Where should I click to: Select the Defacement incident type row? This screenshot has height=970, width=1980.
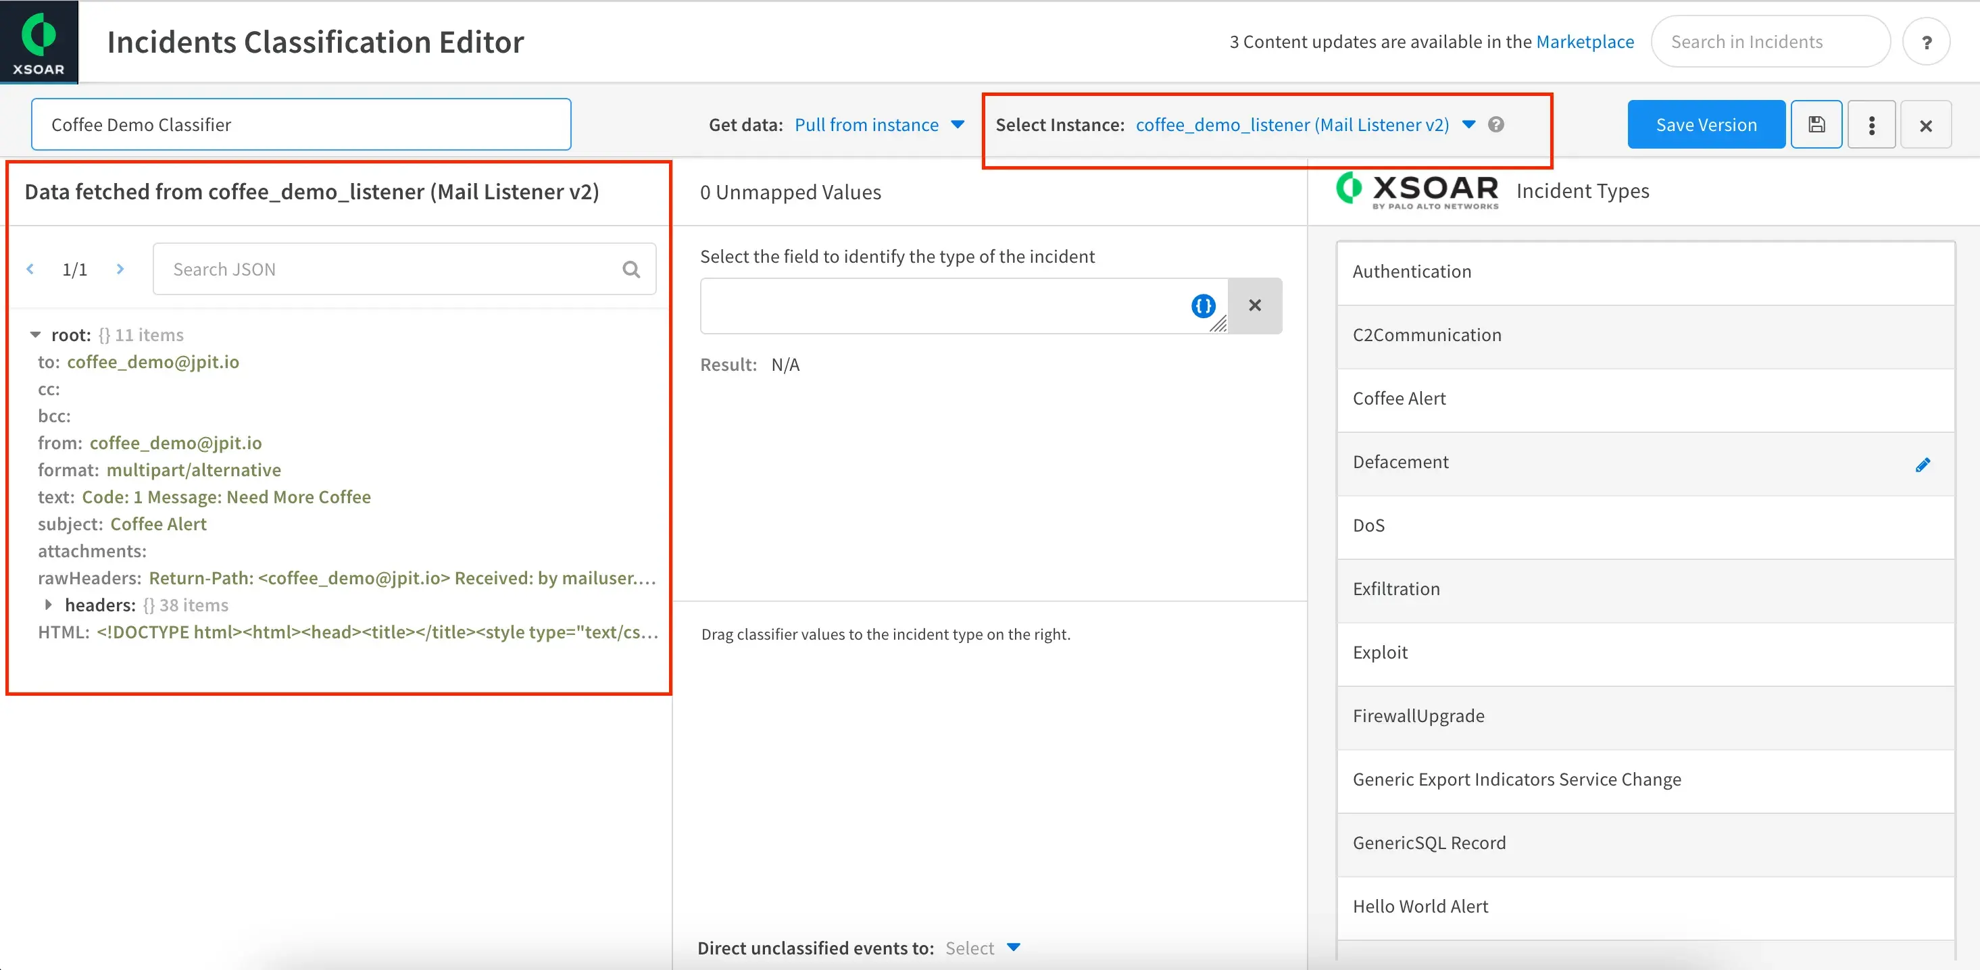[x=1645, y=463]
